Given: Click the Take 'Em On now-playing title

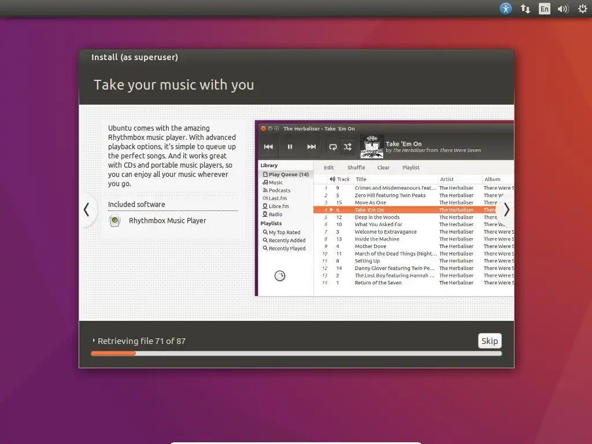Looking at the screenshot, I should coord(404,143).
